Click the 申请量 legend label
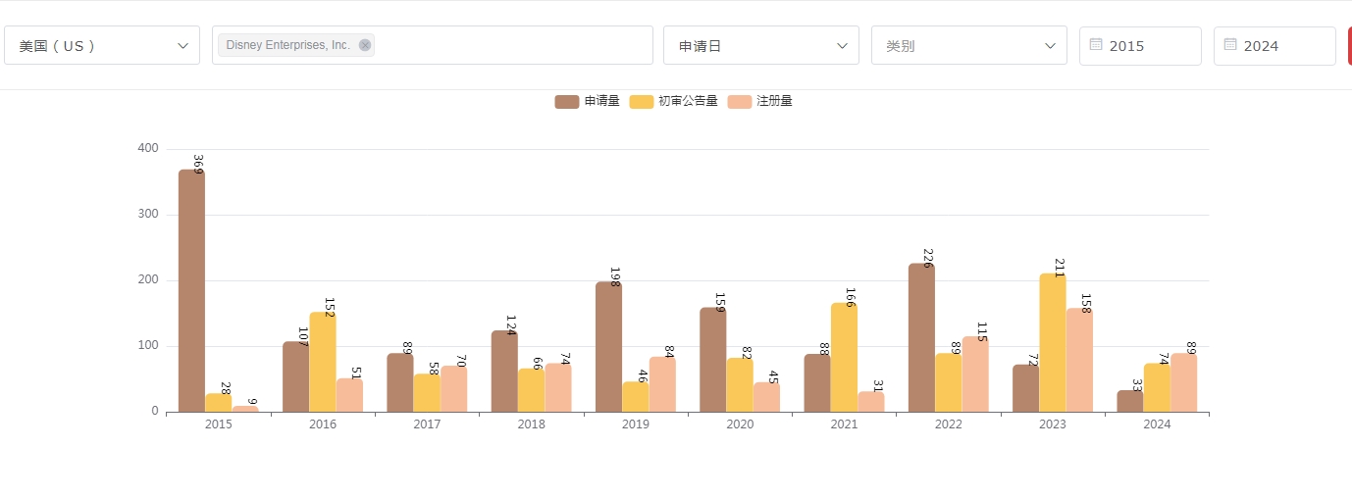 602,101
